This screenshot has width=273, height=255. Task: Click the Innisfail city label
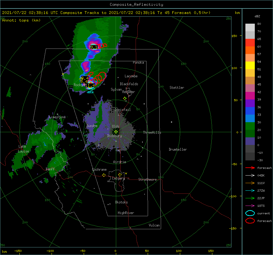(x=123, y=110)
